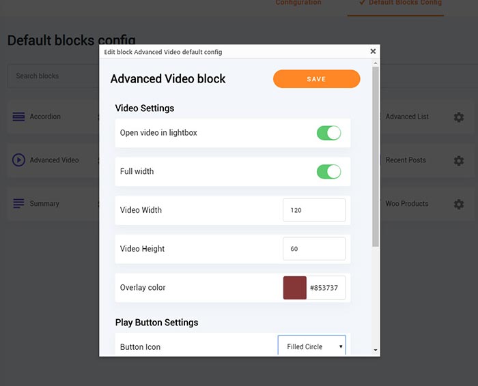The height and width of the screenshot is (386, 478).
Task: Open Advanced List settings gear
Action: [x=459, y=117]
